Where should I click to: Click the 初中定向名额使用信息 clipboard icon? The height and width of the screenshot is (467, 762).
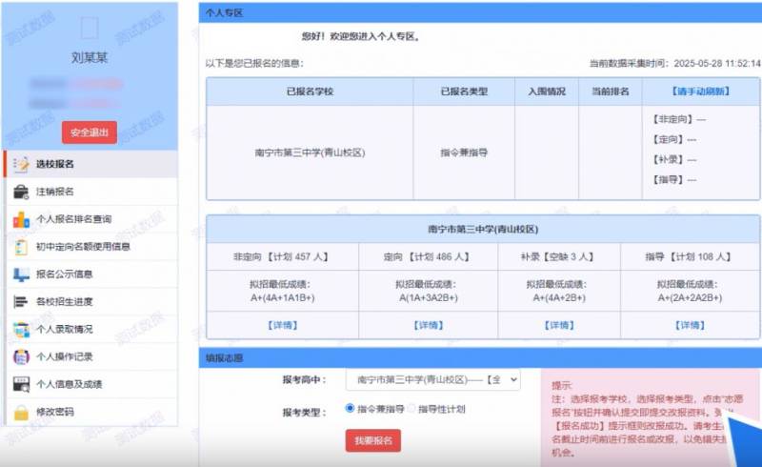(20, 247)
